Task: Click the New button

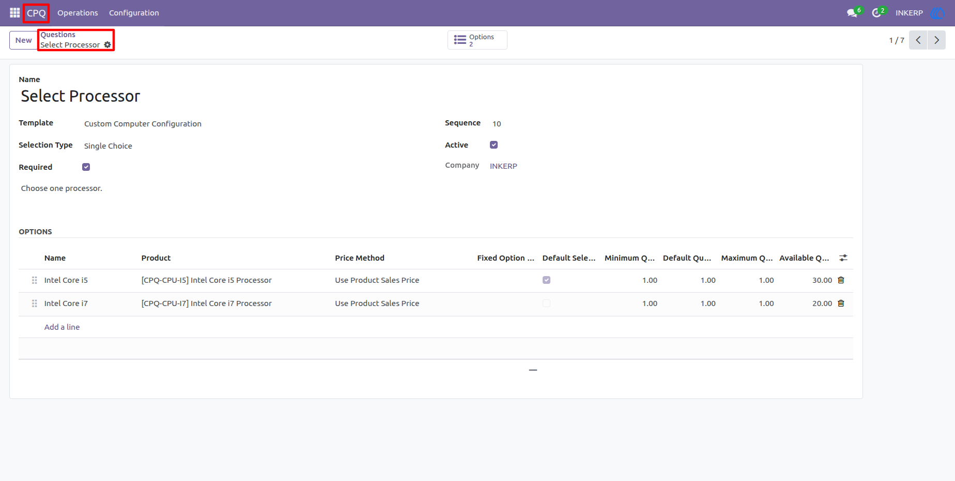Action: (23, 40)
